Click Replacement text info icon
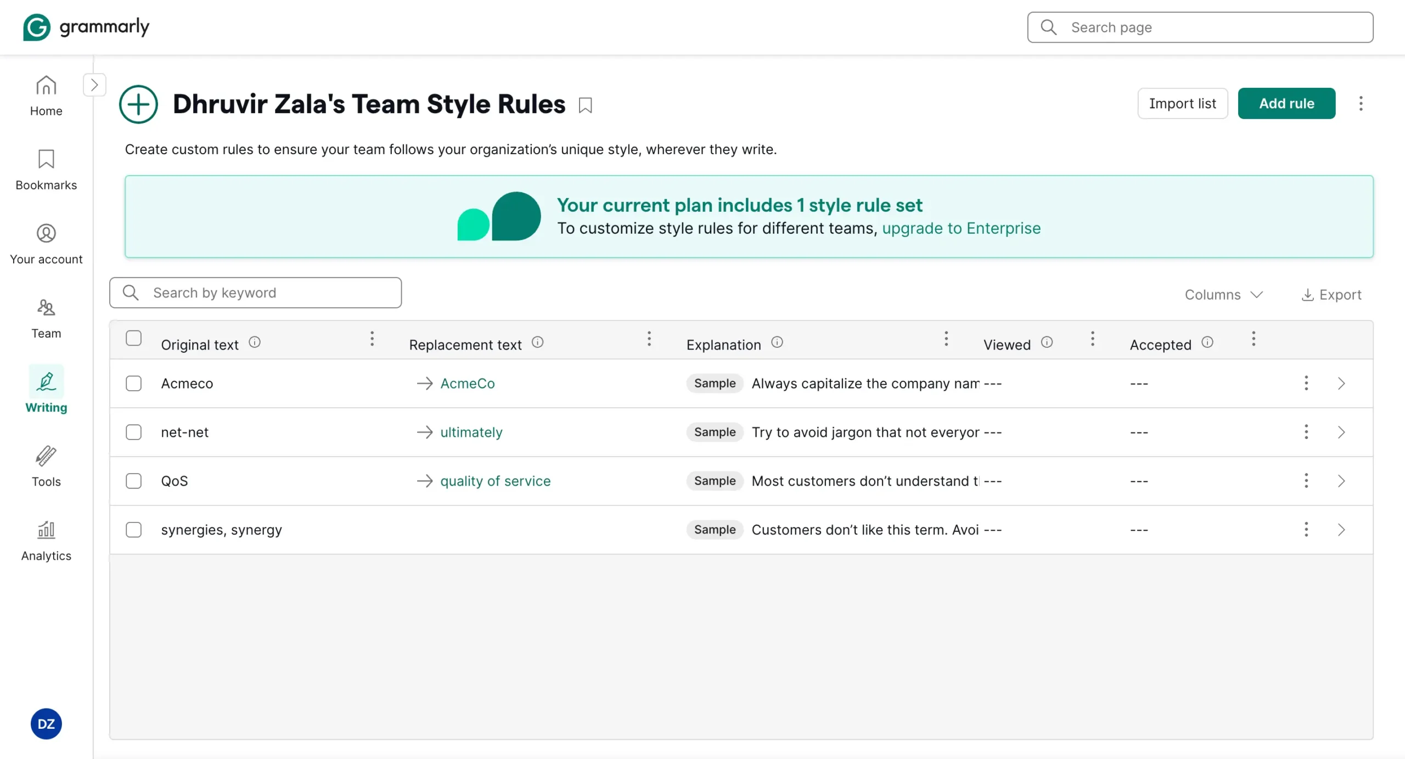This screenshot has height=759, width=1405. click(x=538, y=342)
